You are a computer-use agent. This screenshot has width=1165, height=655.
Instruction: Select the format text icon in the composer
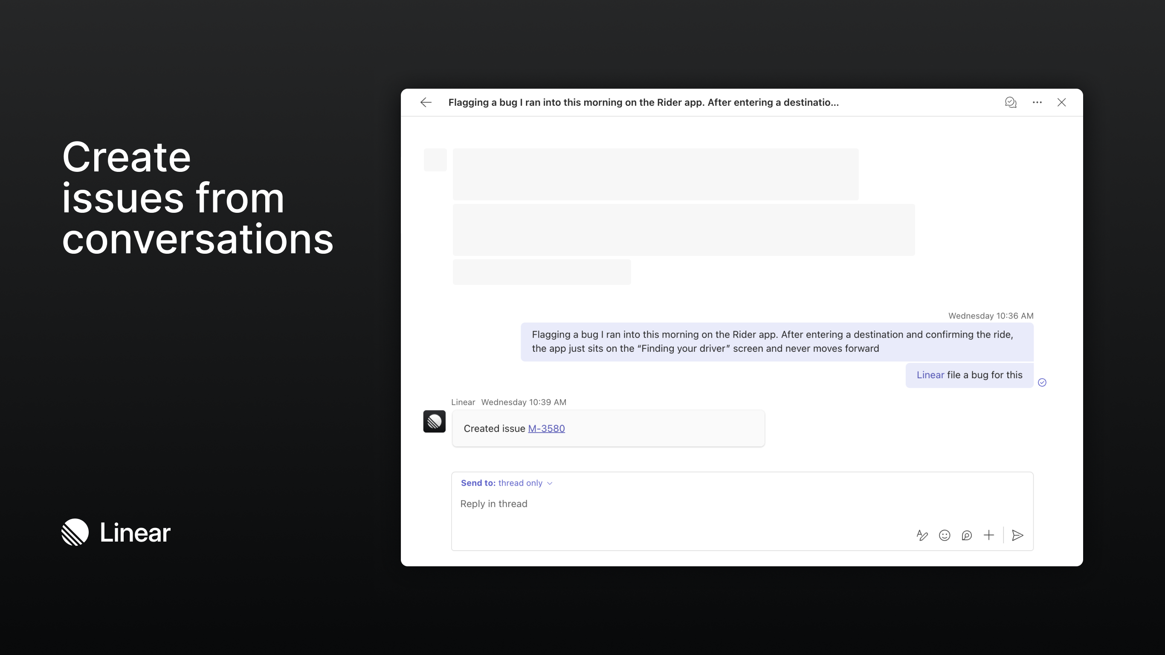point(922,535)
